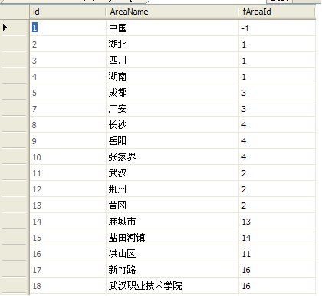This screenshot has height=296, width=322.
Task: Click the fAreaId cell in the 成都 row
Action: [277, 93]
